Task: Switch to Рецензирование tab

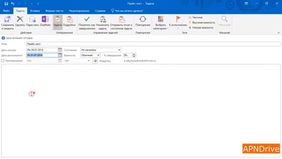Action: coord(79,11)
